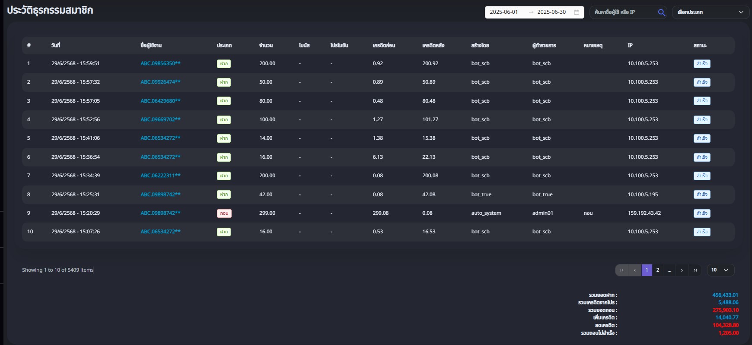The image size is (752, 345).
Task: Click the IP column header
Action: click(x=630, y=45)
